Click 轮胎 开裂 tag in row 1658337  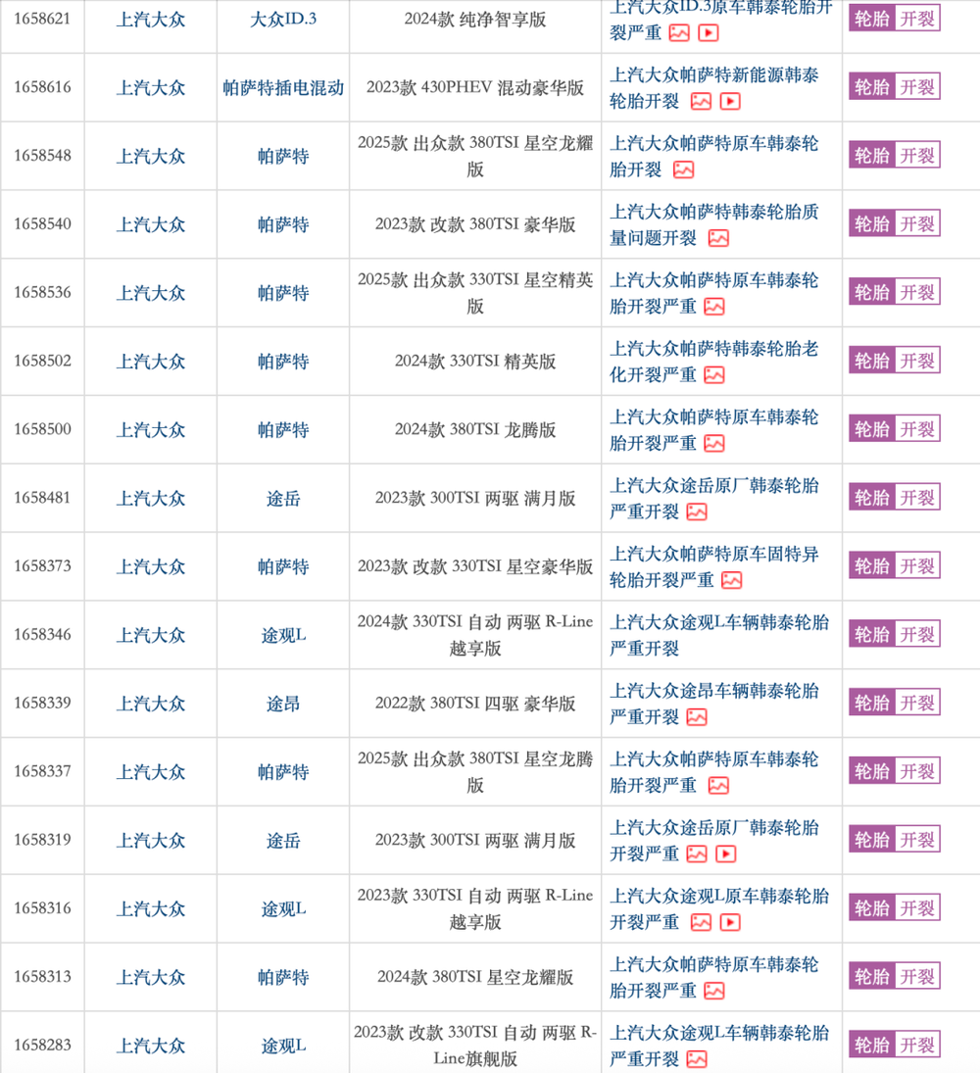coord(895,771)
